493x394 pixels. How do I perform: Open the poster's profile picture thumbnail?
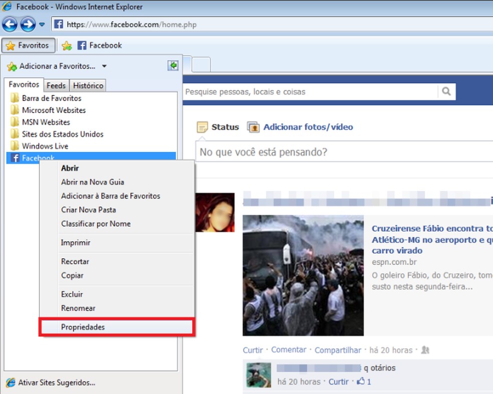tap(215, 213)
